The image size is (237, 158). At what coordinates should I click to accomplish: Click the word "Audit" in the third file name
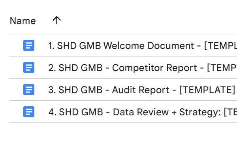pyautogui.click(x=124, y=90)
